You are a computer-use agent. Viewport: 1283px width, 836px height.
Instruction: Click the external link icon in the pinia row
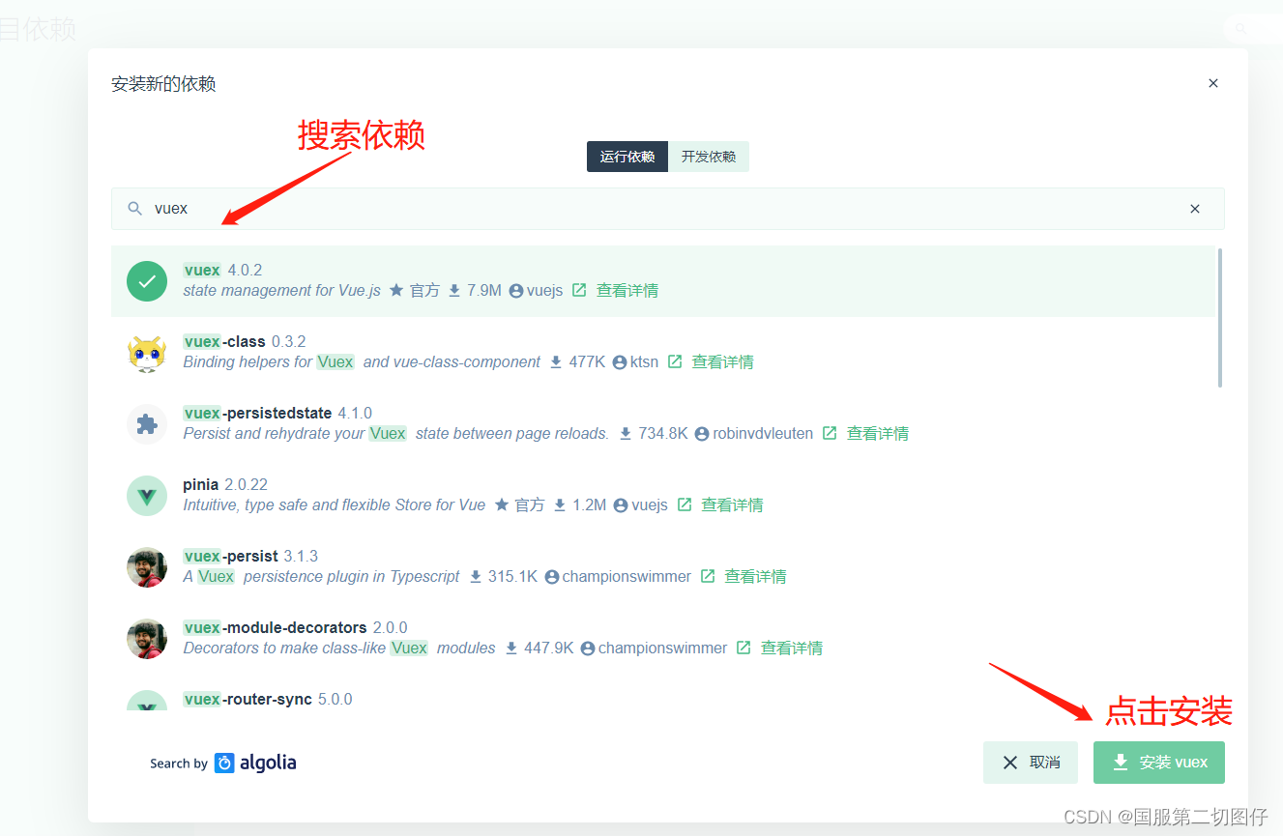pos(685,504)
